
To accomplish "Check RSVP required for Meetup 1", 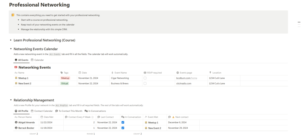I will point(145,78).
